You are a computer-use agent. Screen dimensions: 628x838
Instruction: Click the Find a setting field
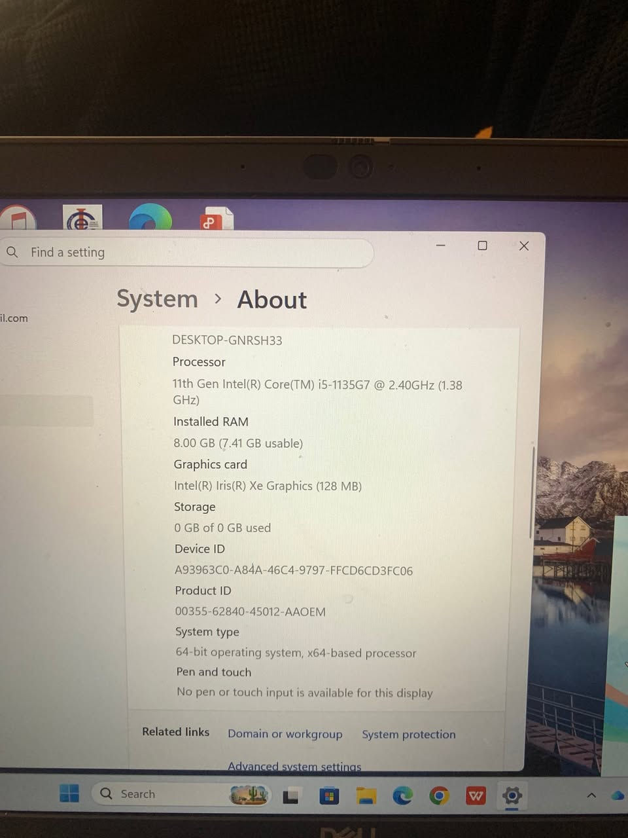click(186, 252)
